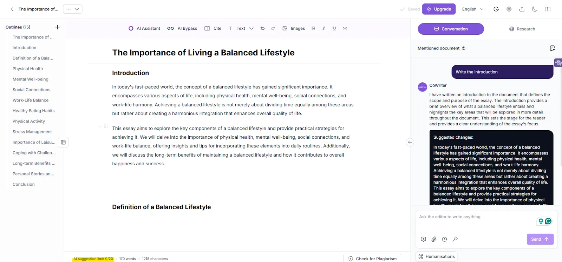Open the document options dropdown with ellipsis
This screenshot has width=562, height=262.
point(73,9)
